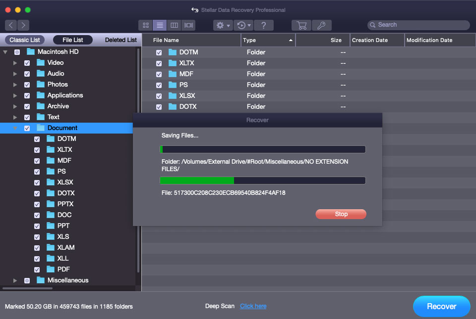The width and height of the screenshot is (476, 319).
Task: Click the tree horizontal scrollbar
Action: 27,288
